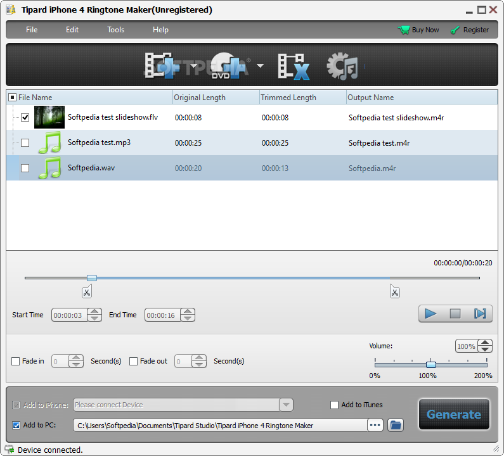The width and height of the screenshot is (504, 456).
Task: Open the Edit menu
Action: [72, 30]
